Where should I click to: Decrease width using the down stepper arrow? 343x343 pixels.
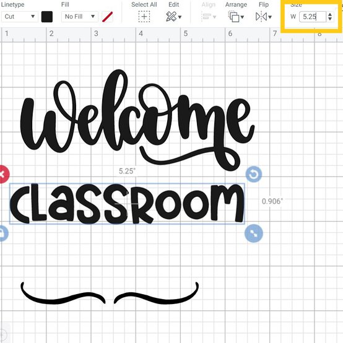coord(330,19)
